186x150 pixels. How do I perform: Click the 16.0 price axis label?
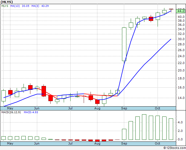pyautogui.click(x=181, y=87)
